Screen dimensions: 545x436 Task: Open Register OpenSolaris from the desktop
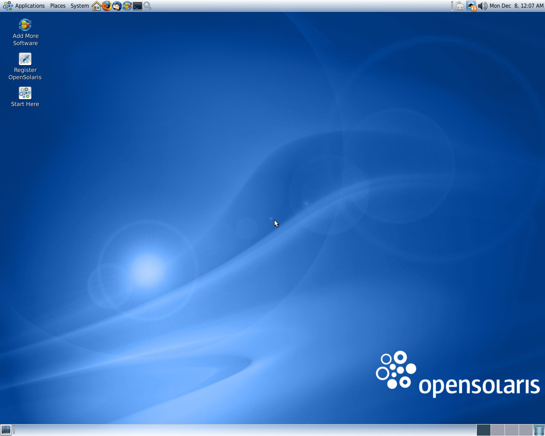pyautogui.click(x=25, y=59)
